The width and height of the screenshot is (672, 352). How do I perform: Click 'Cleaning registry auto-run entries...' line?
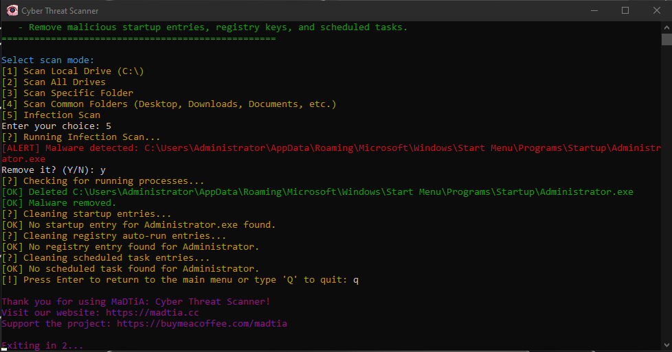113,236
